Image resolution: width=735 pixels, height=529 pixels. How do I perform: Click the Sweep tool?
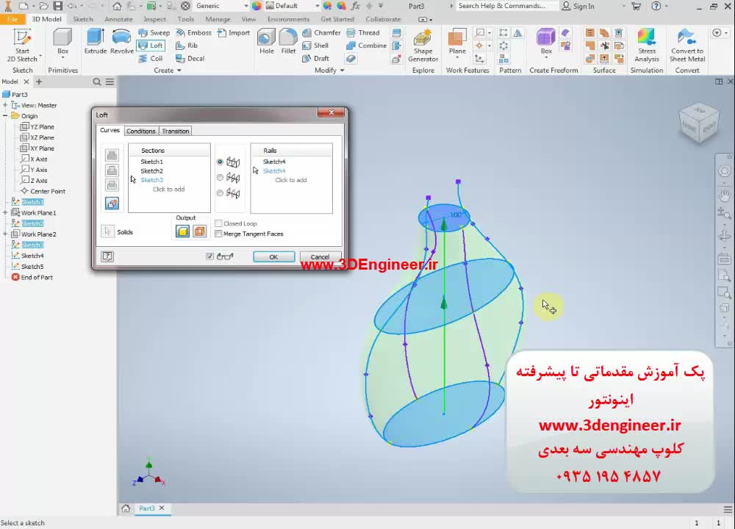coord(154,33)
